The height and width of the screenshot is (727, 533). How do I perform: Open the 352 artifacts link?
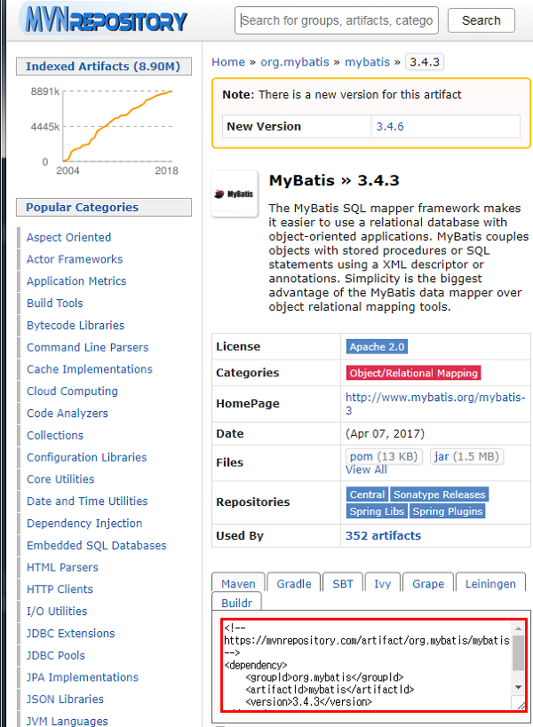tap(383, 535)
